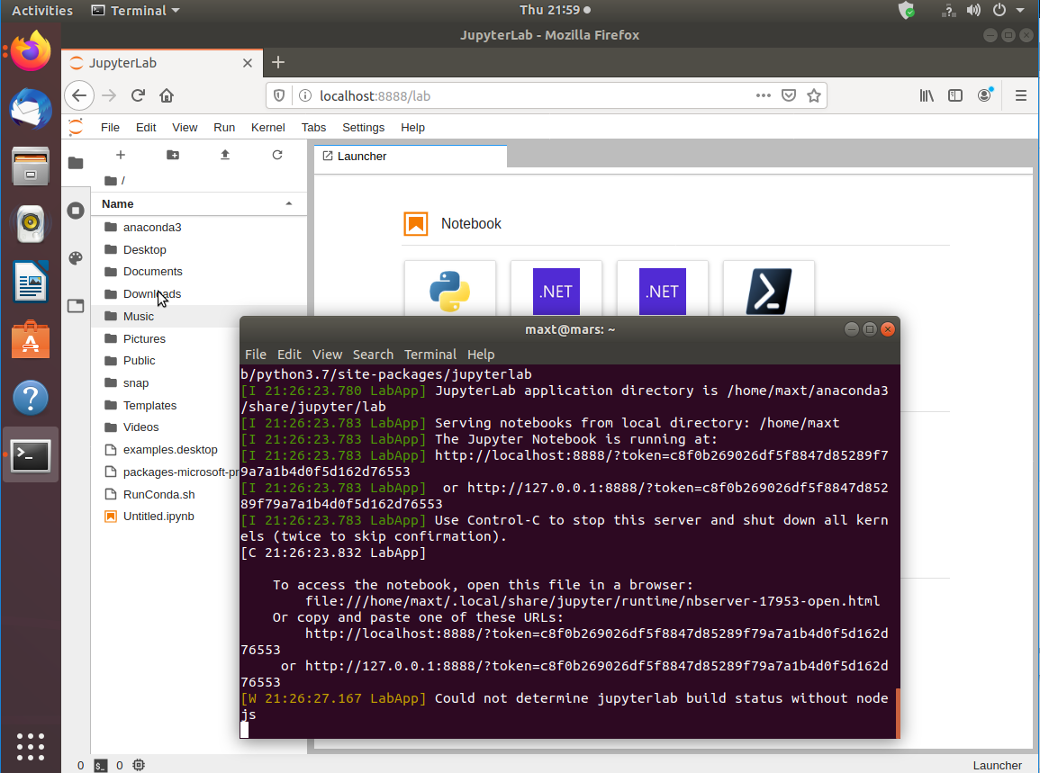Open the Commands palette sidebar icon
This screenshot has width=1040, height=773.
[x=76, y=258]
